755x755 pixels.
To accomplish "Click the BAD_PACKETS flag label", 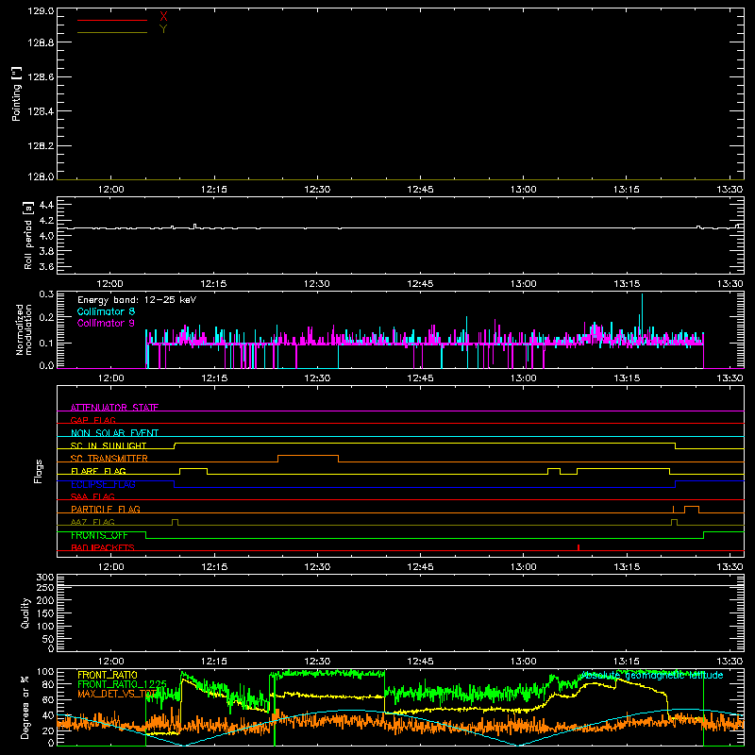I will [103, 547].
